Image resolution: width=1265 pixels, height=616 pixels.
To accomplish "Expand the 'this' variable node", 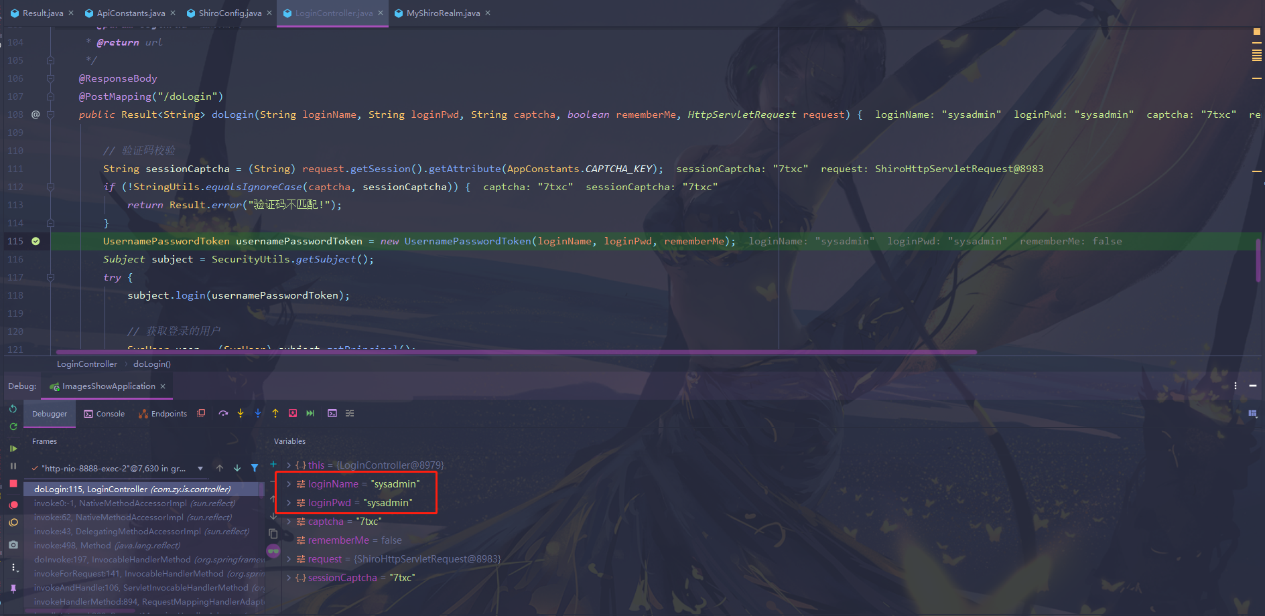I will pos(289,465).
